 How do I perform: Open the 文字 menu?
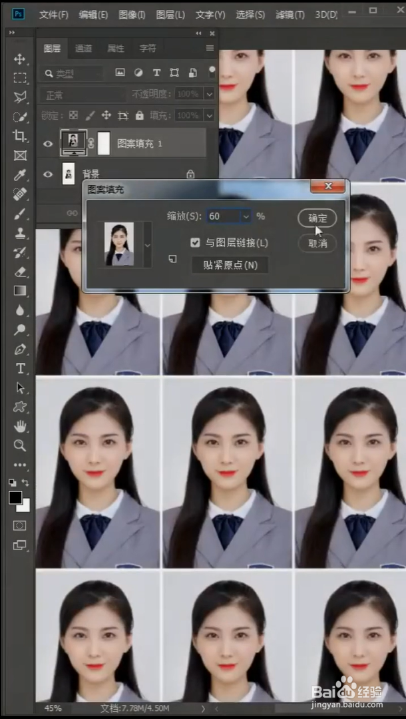[x=210, y=15]
